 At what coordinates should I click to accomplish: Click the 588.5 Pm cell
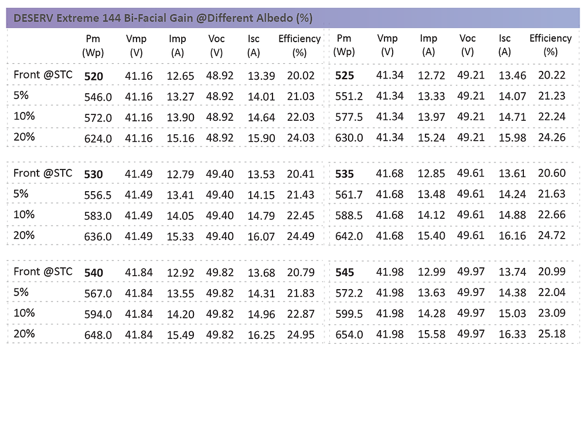point(349,215)
